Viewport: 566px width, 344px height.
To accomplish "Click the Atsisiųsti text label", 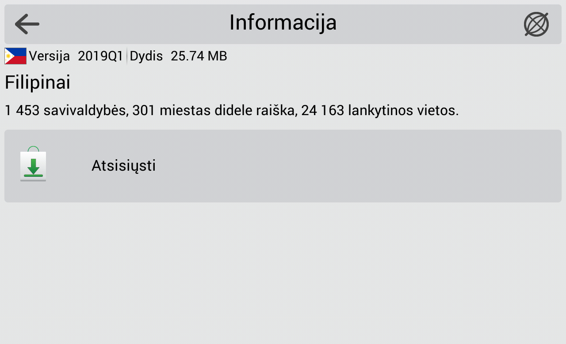I will (x=123, y=165).
